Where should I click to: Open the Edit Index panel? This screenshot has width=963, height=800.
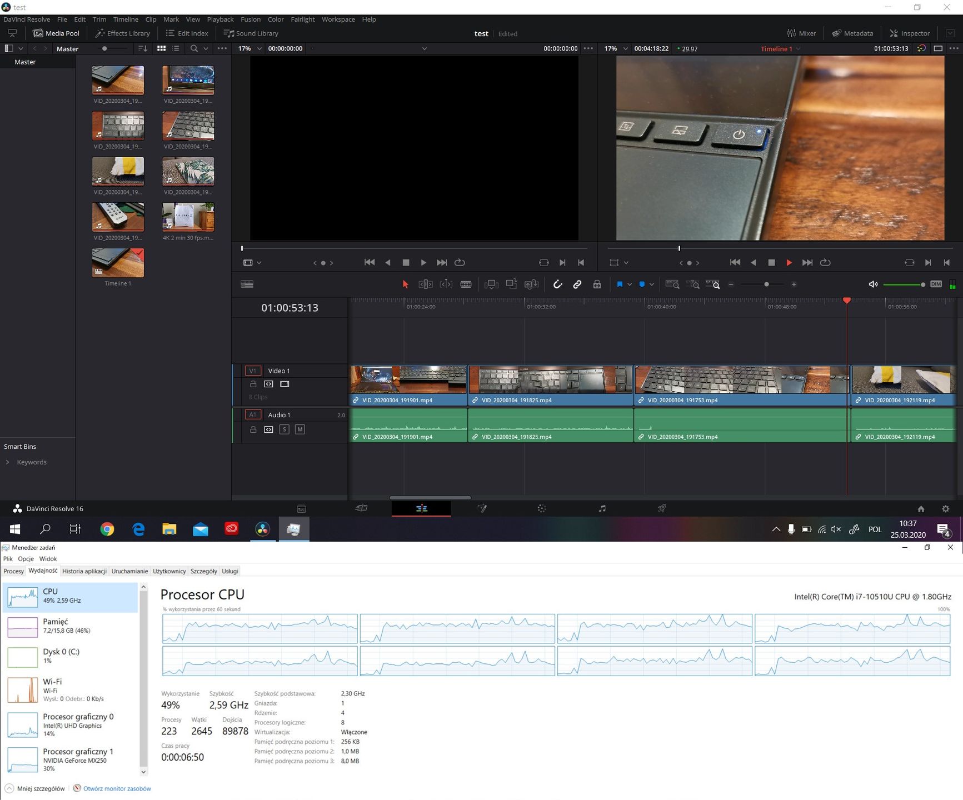tap(187, 33)
